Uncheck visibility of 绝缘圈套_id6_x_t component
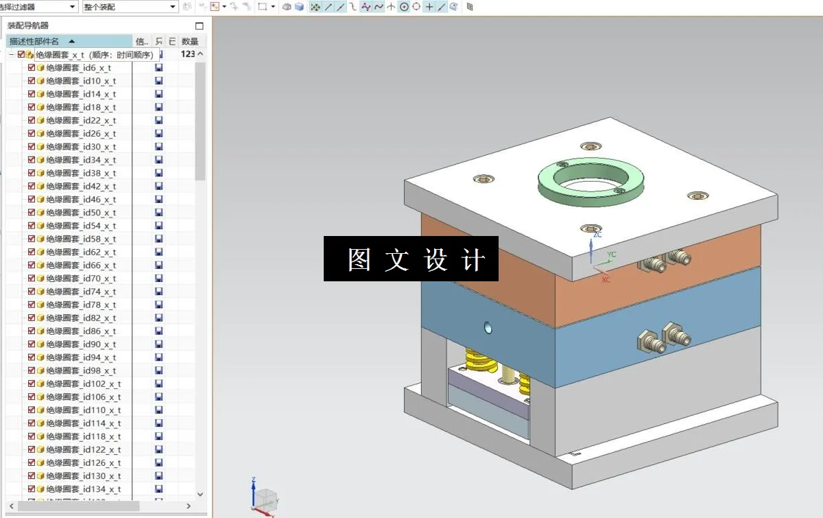 pos(31,67)
